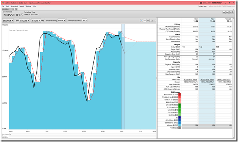Image resolution: width=238 pixels, height=142 pixels.
Task: Click the Forecast 13:15 column header
Action: click(224, 20)
